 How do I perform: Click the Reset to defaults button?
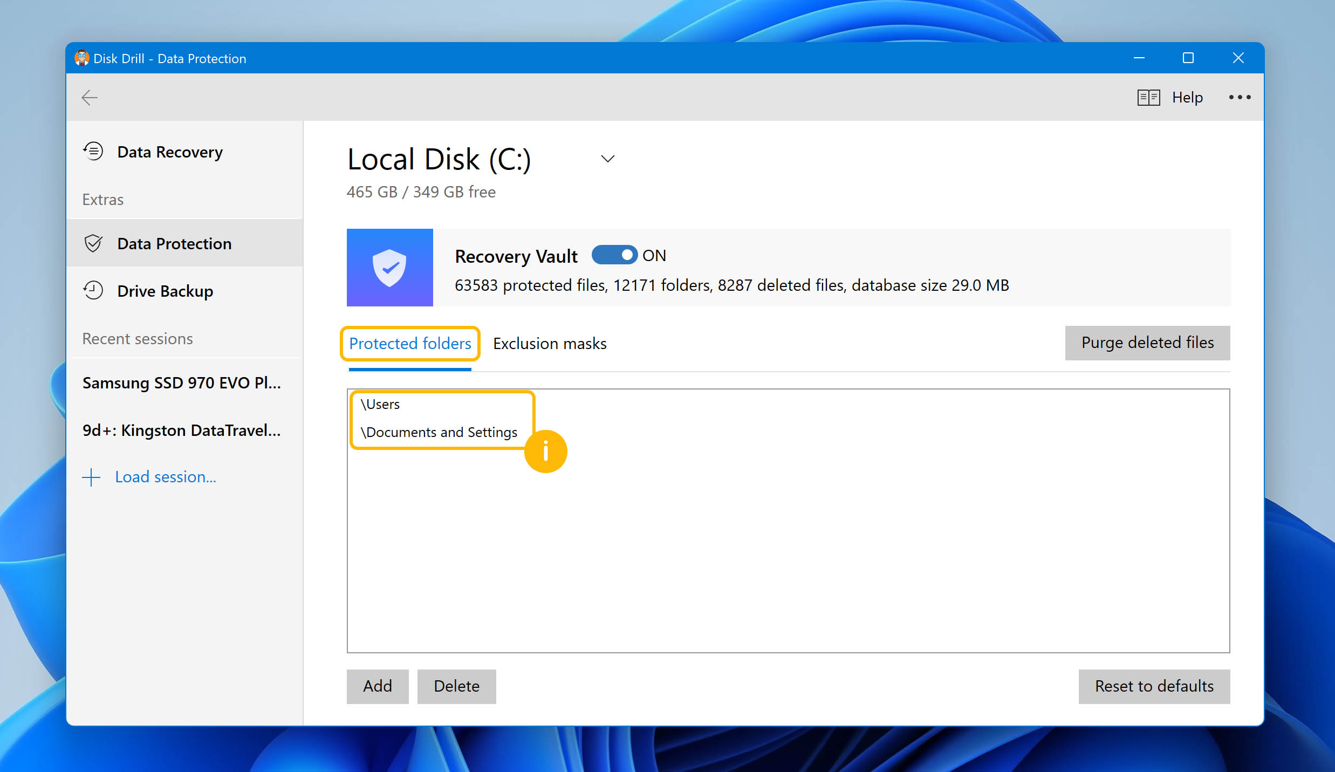pyautogui.click(x=1153, y=686)
